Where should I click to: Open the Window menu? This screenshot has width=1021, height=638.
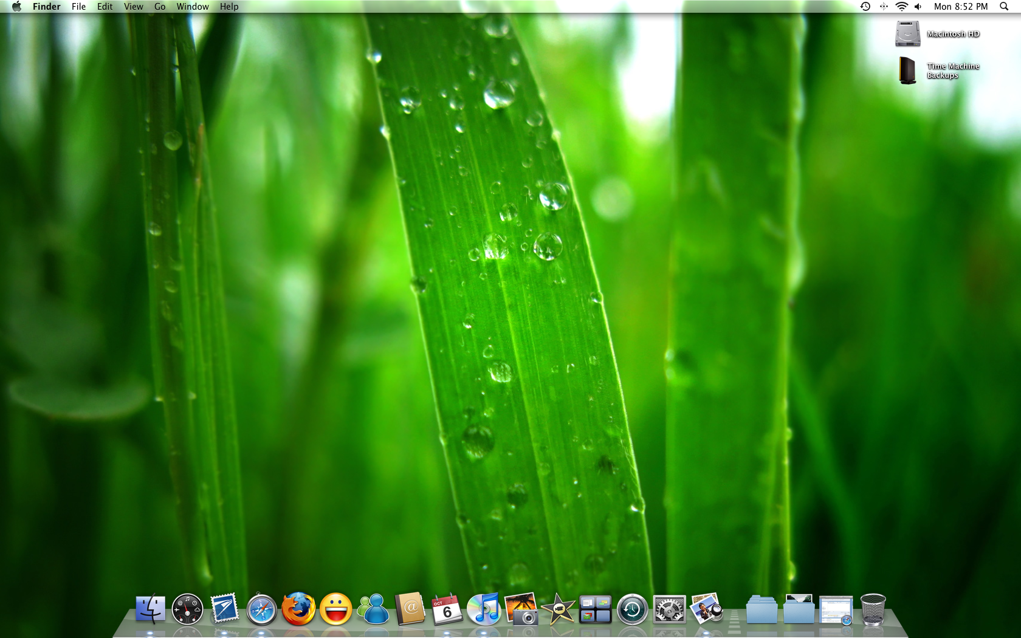click(x=193, y=7)
